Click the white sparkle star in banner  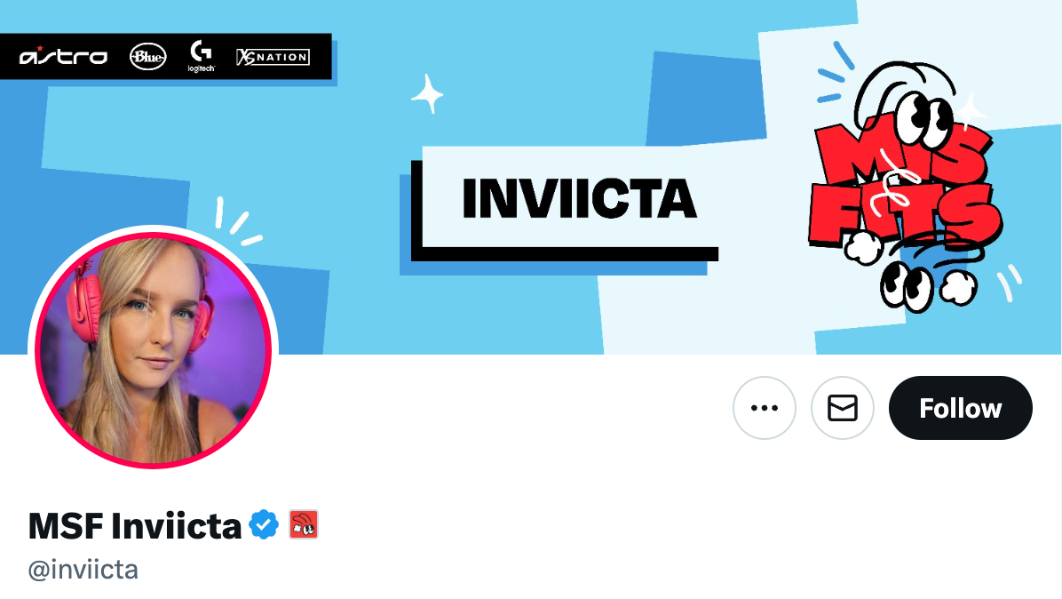[427, 93]
